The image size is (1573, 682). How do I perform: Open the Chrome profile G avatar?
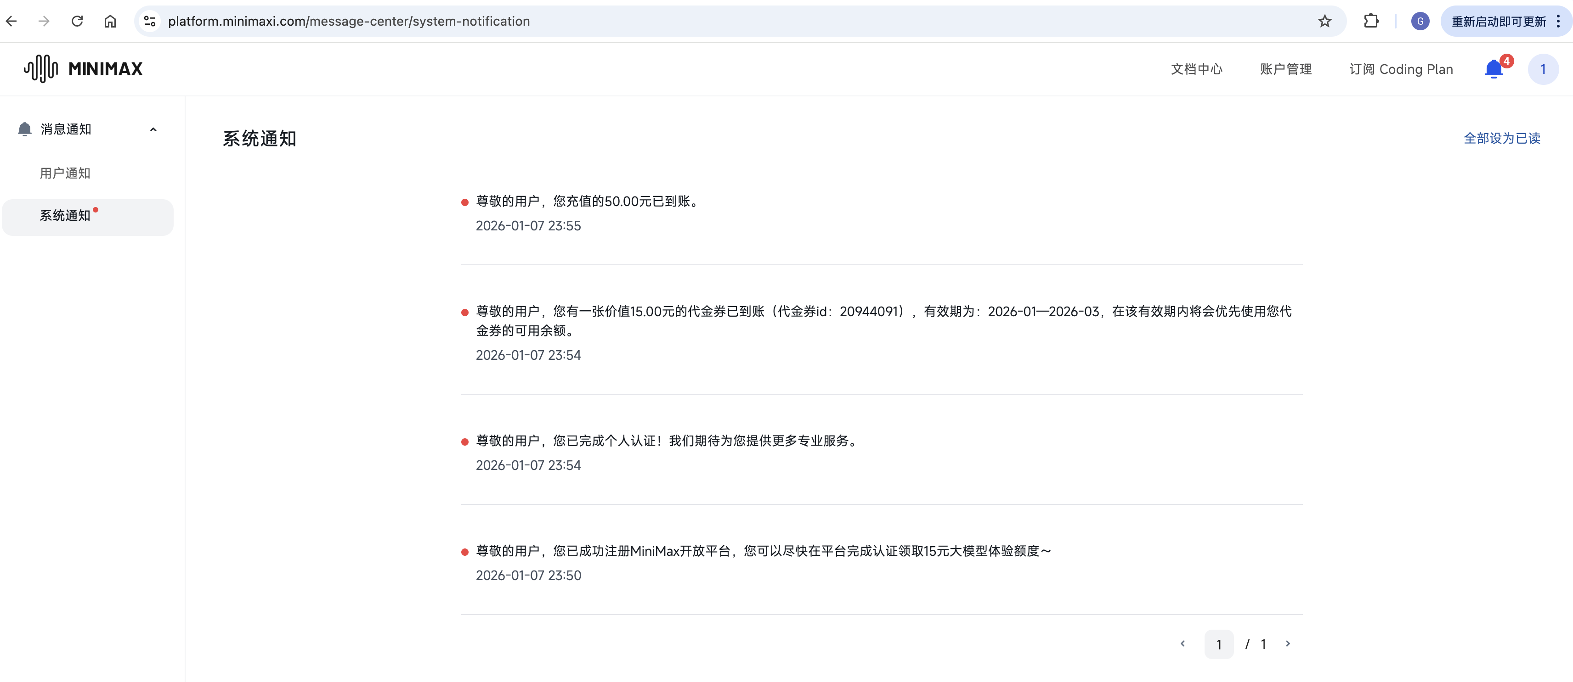(1420, 22)
